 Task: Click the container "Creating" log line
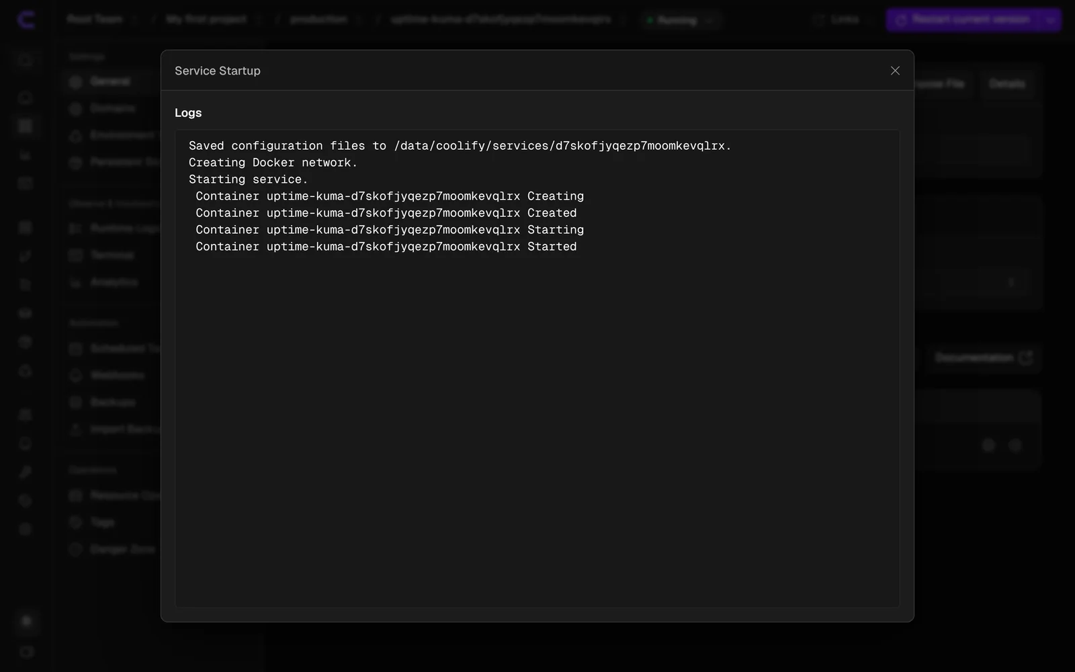click(x=390, y=196)
